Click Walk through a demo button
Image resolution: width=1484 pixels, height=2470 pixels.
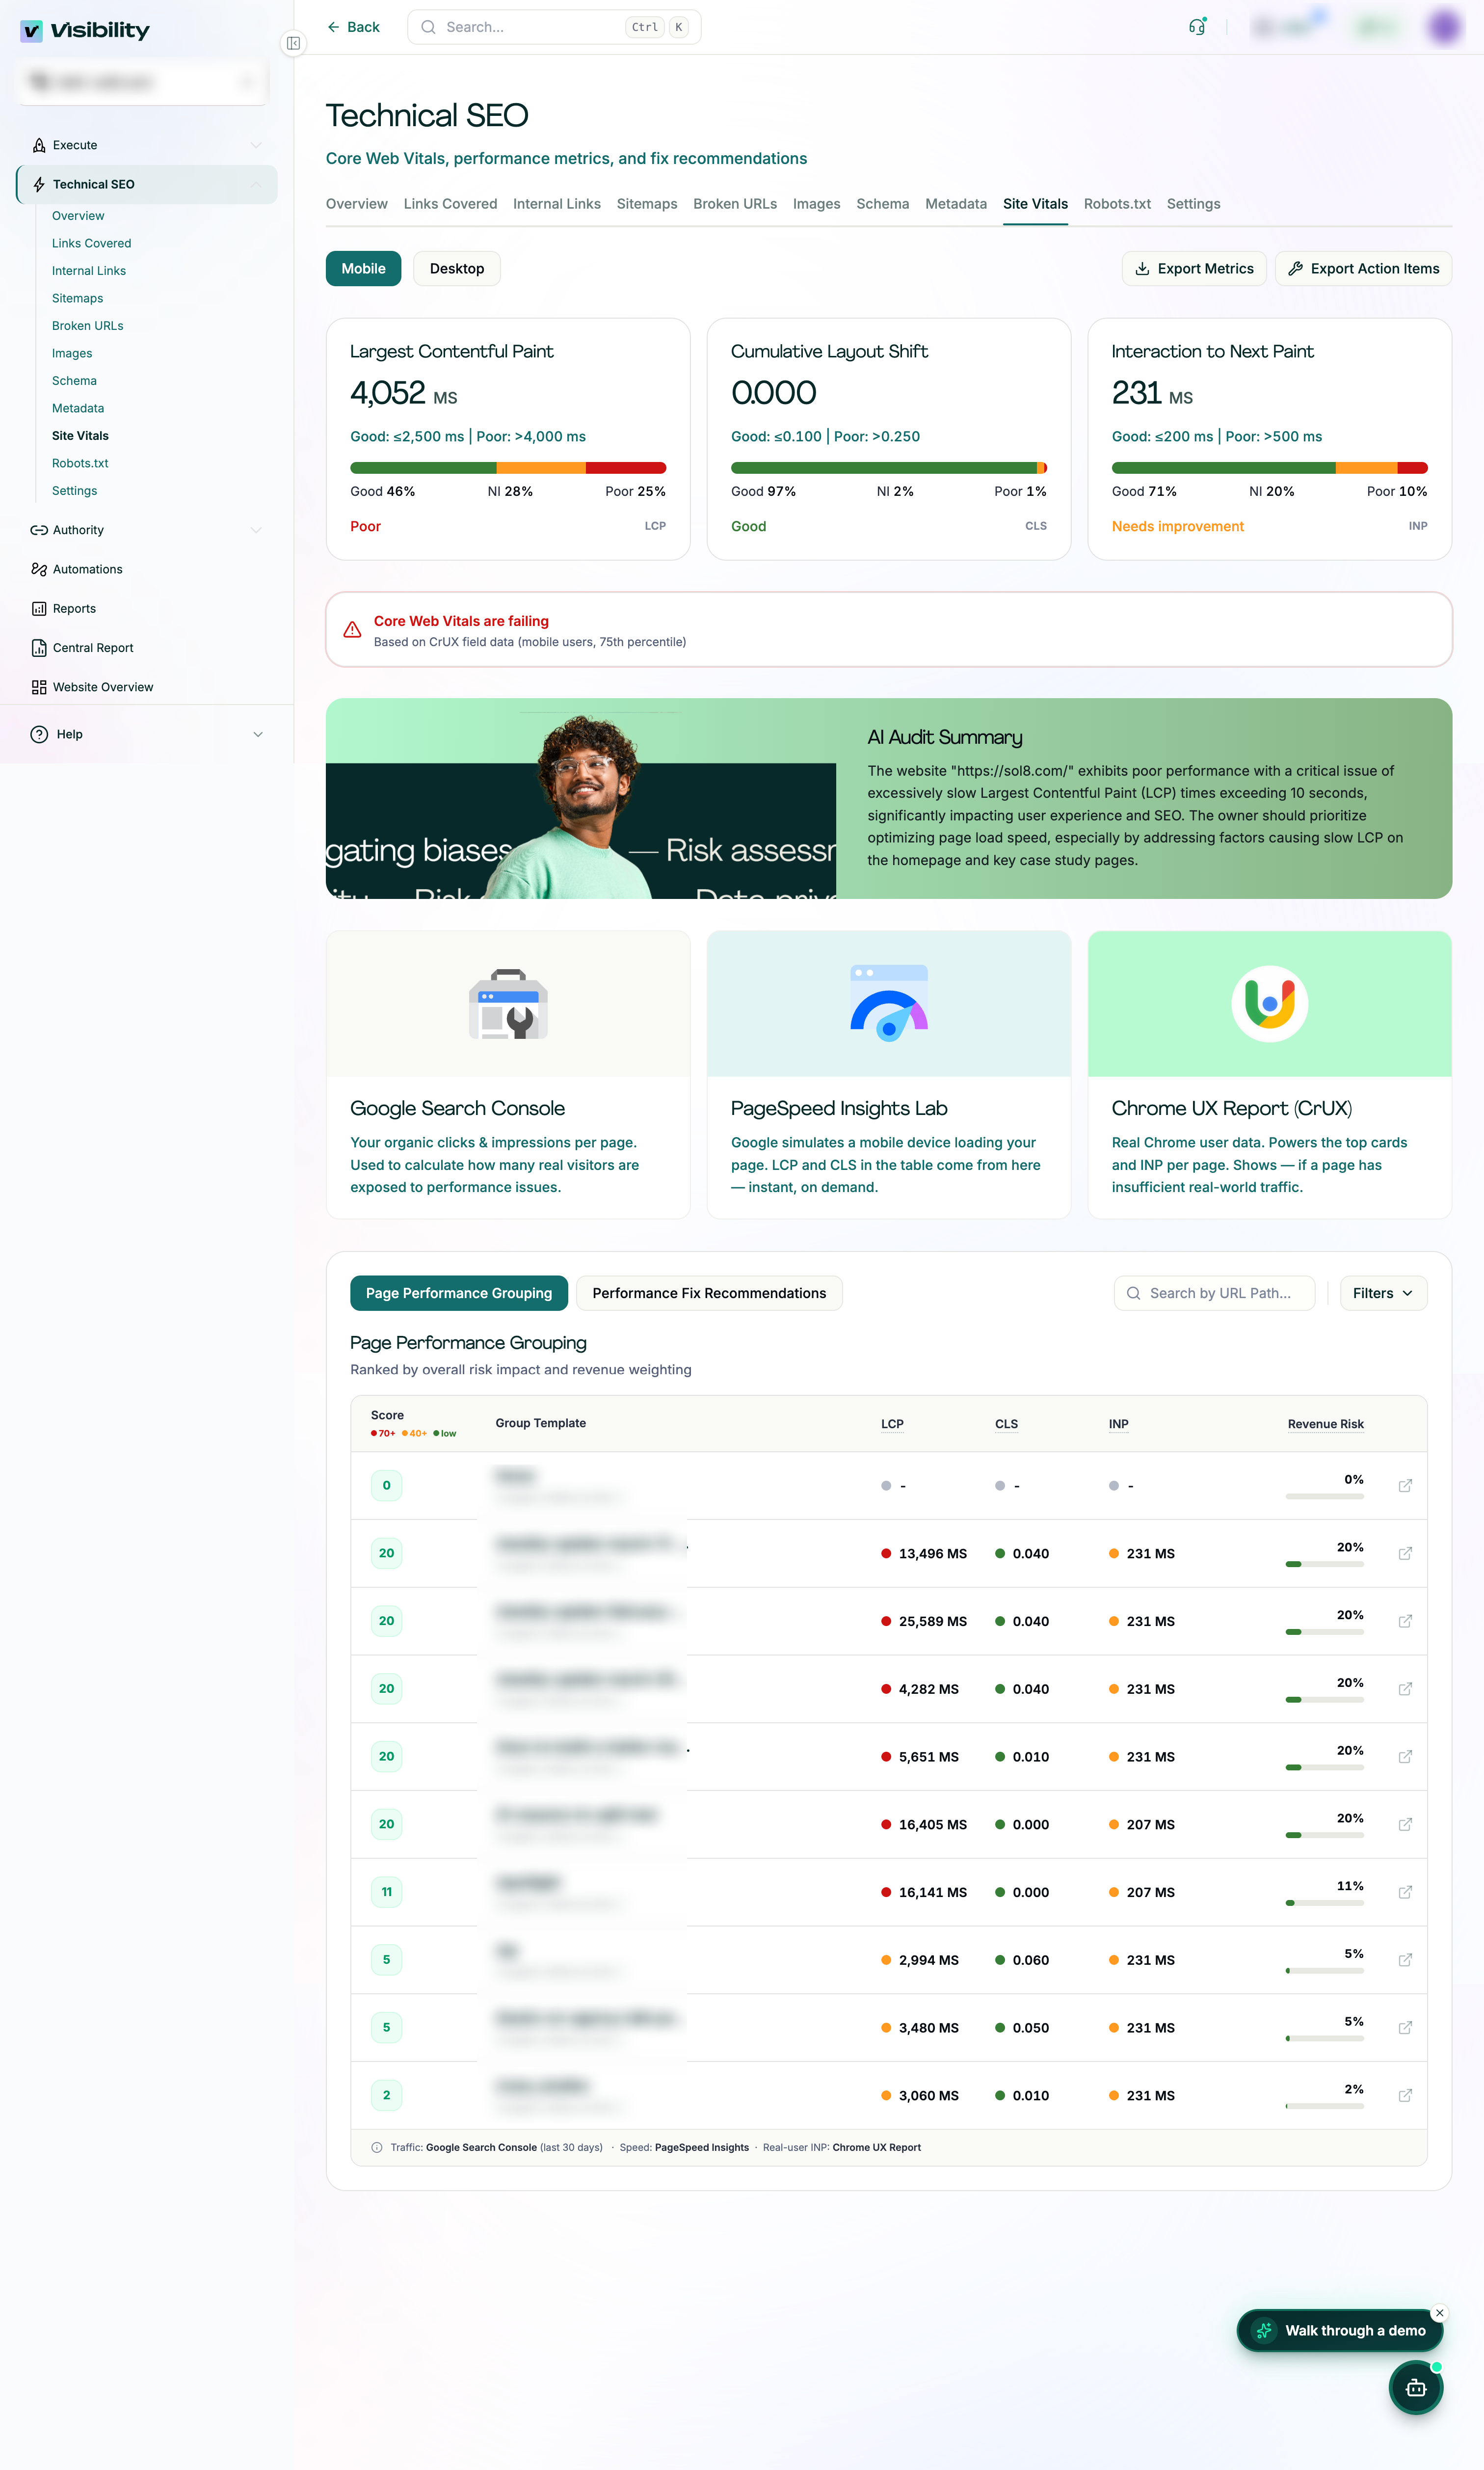tap(1340, 2331)
